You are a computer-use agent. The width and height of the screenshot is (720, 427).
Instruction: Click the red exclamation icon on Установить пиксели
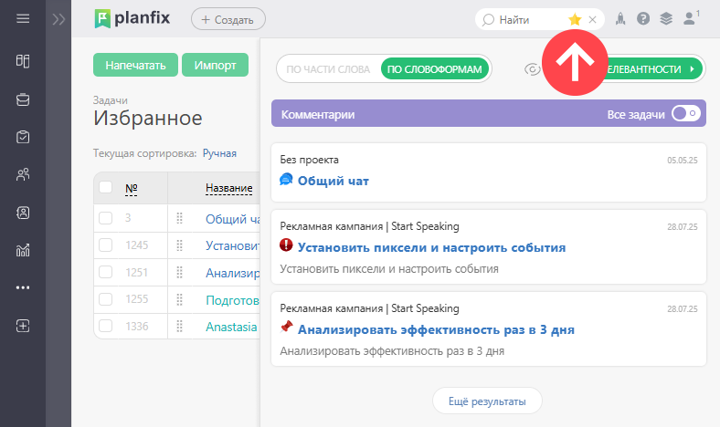pos(286,245)
